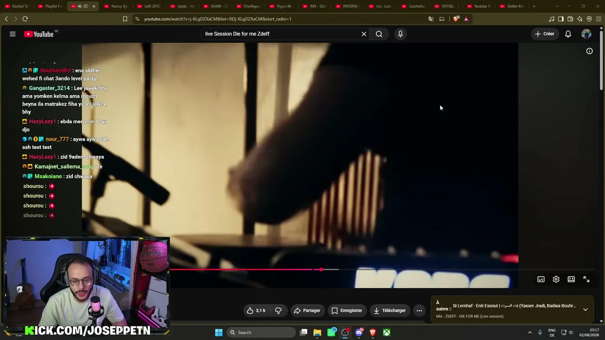
Task: Open the media control music note icon
Action: [552, 19]
